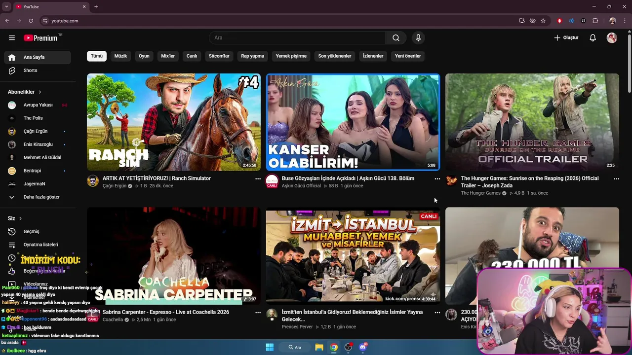This screenshot has height=355, width=632.
Task: Open the account avatar menu
Action: pos(612,38)
